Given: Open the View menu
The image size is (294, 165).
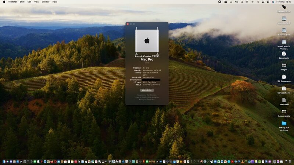Looking at the screenshot, I should [x=36, y=2].
